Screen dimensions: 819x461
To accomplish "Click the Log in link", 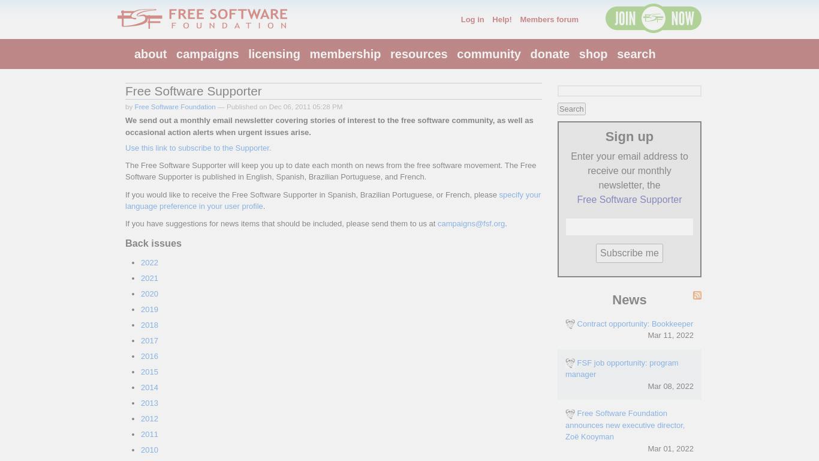I will point(472,20).
